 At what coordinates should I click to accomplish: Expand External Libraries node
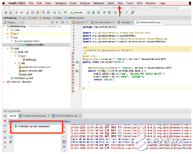(x=4, y=82)
